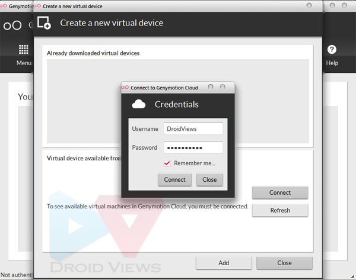Viewport: 356px width, 280px height.
Task: Click into the Password field
Action: [193, 148]
